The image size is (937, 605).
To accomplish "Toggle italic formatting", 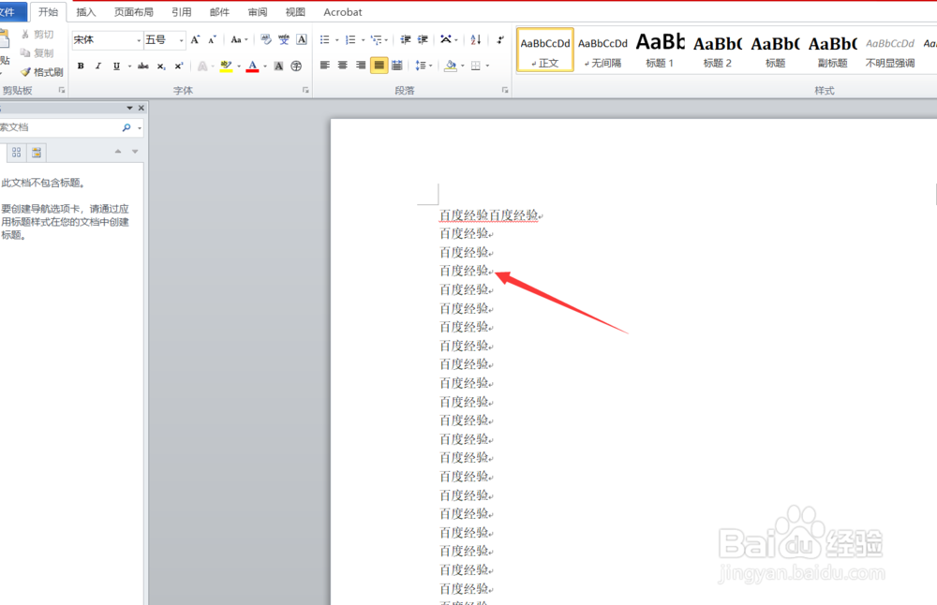I will (x=98, y=66).
